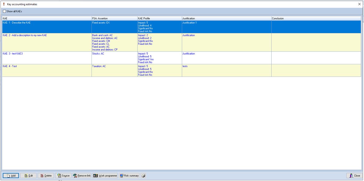Click the Income and debtors: AC assertion

pos(105,38)
